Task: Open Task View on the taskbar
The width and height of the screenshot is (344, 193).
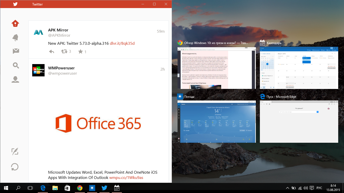Action: pyautogui.click(x=30, y=188)
